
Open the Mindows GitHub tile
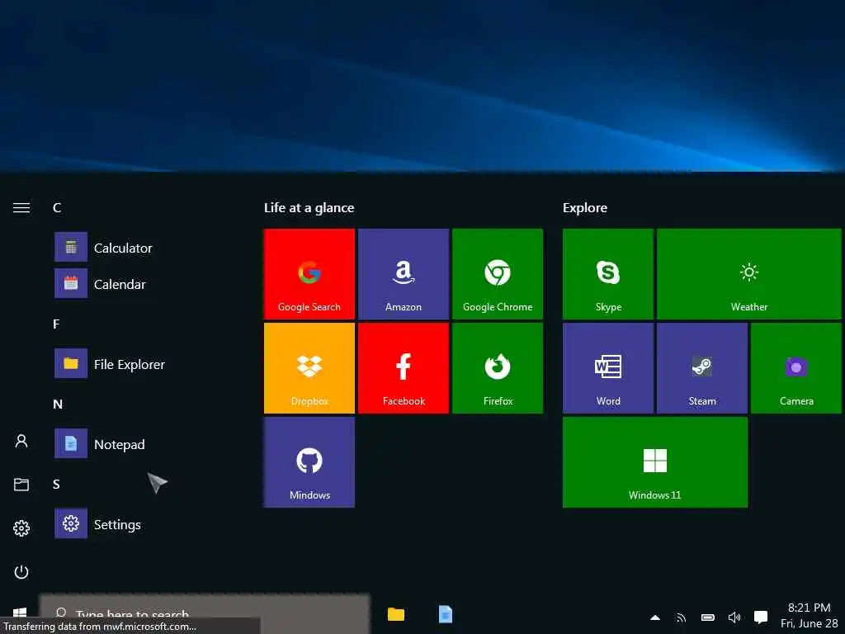(x=309, y=462)
